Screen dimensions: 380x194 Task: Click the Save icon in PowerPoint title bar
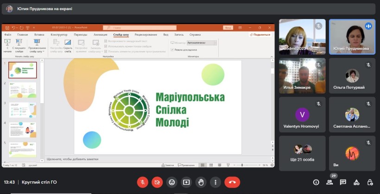[x=7, y=28]
